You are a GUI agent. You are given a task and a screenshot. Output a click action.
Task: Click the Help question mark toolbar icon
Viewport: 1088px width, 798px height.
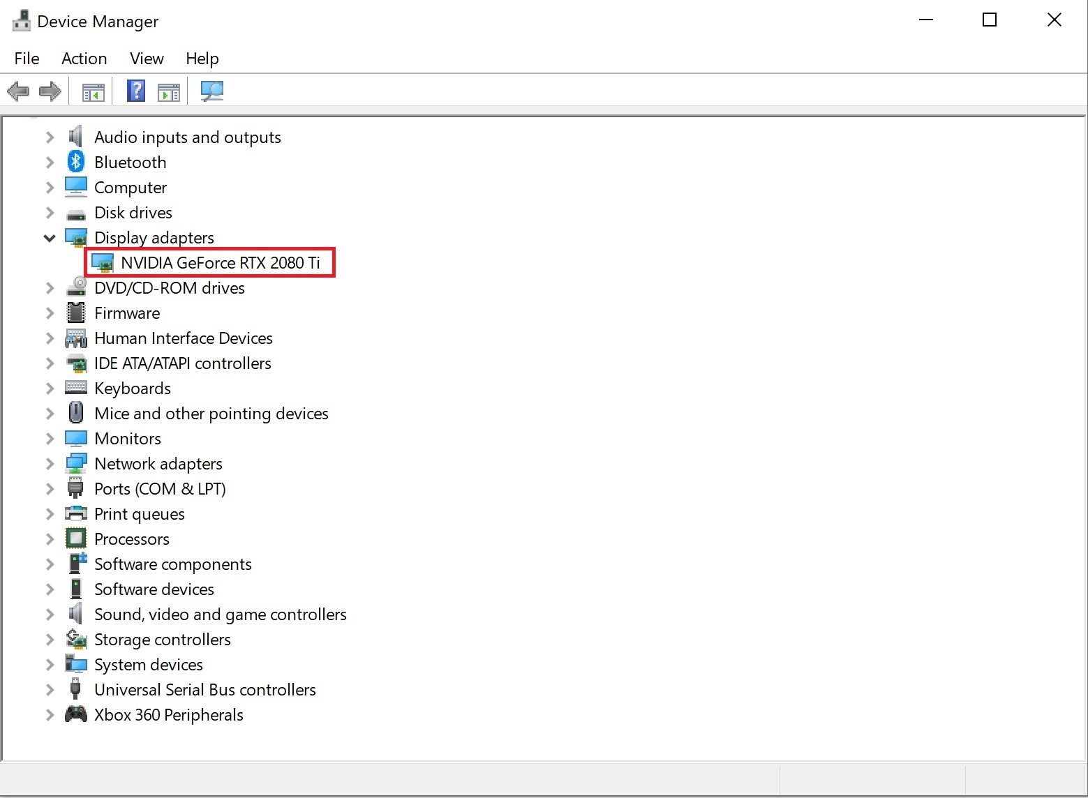point(135,91)
